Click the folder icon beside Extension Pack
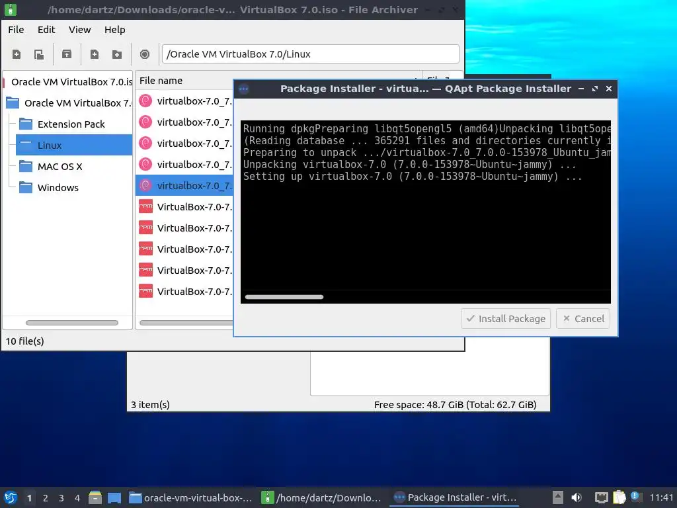Viewport: 677px width, 508px height. pyautogui.click(x=26, y=124)
